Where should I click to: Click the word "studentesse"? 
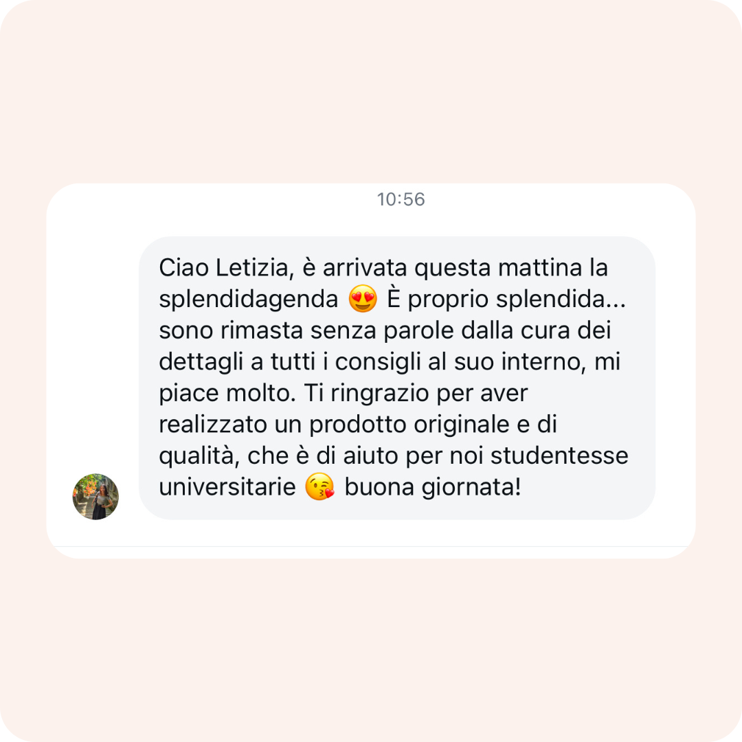(x=559, y=456)
